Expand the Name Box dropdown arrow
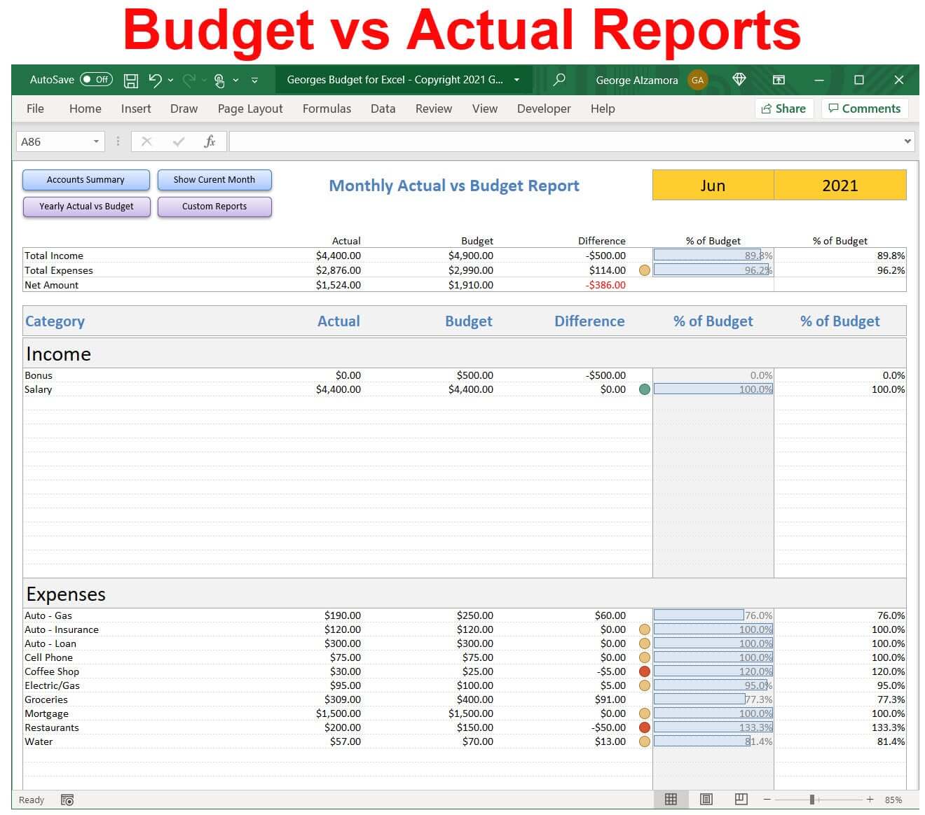The image size is (925, 815). click(x=96, y=141)
